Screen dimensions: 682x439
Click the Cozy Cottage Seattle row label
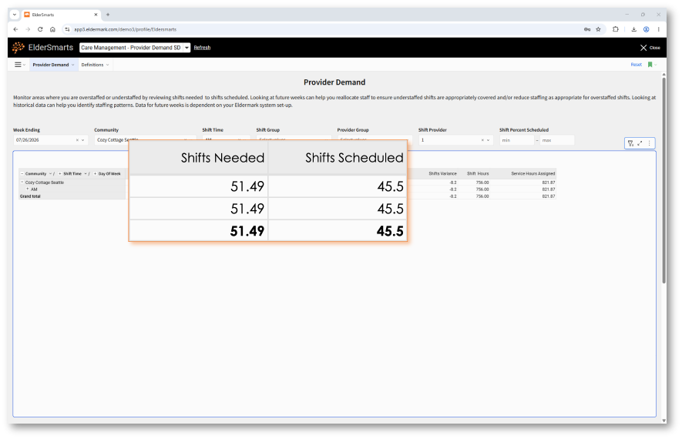coord(45,183)
